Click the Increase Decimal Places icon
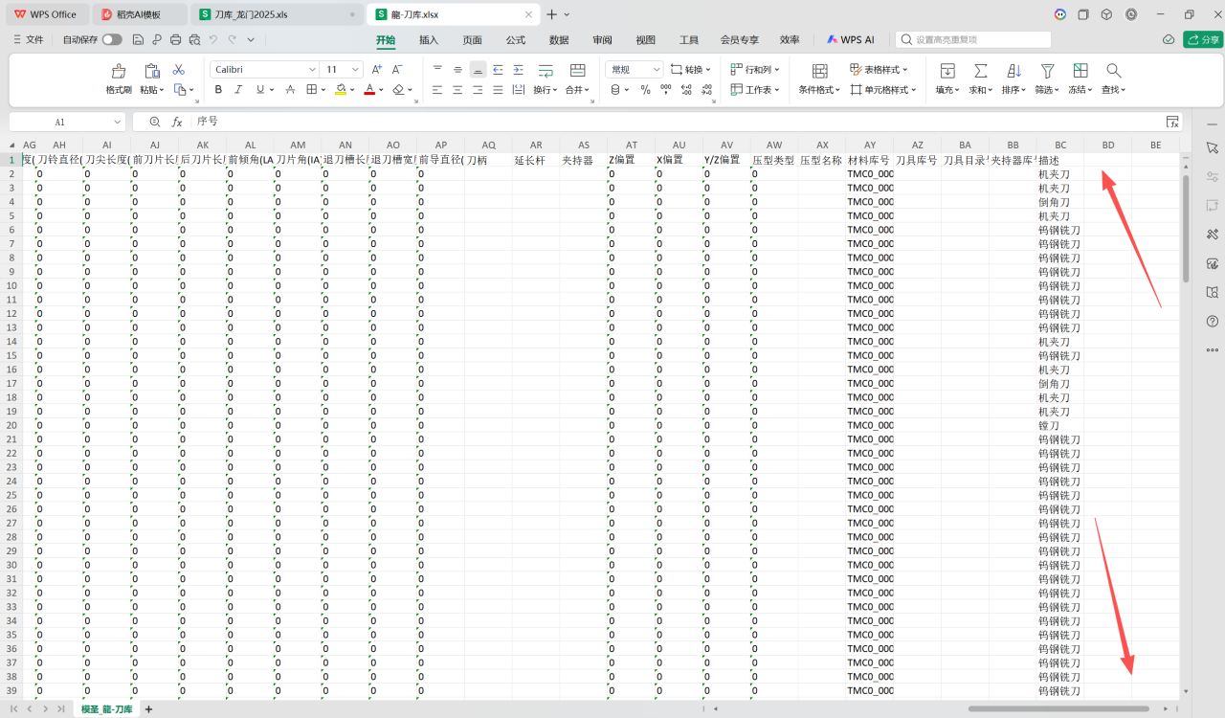The image size is (1225, 718). [686, 90]
